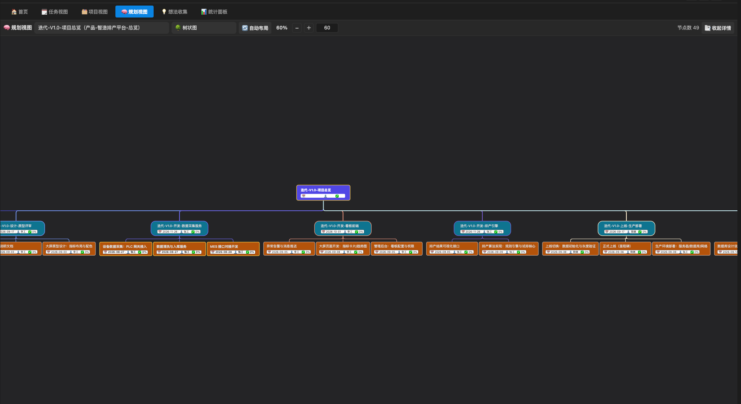This screenshot has height=404, width=741.
Task: Click the calendar icon in MES 接口对接开发 task
Action: coord(213,252)
